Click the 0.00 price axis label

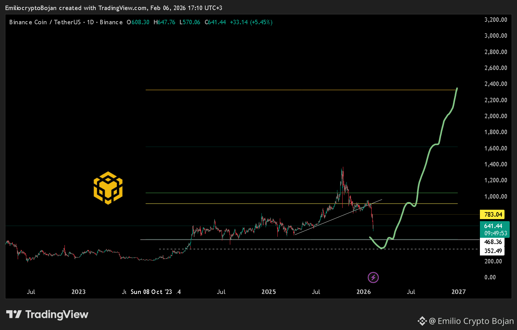click(x=490, y=277)
